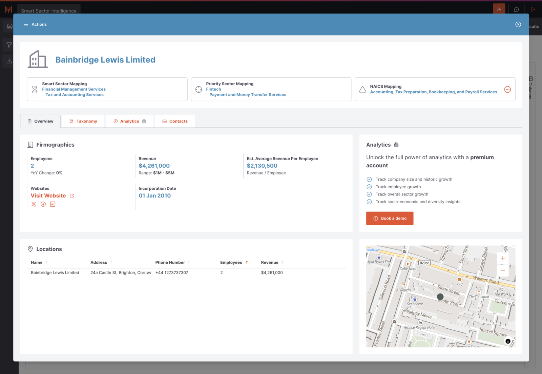This screenshot has height=374, width=542.
Task: Click the Track employee growth check icon
Action: click(369, 187)
